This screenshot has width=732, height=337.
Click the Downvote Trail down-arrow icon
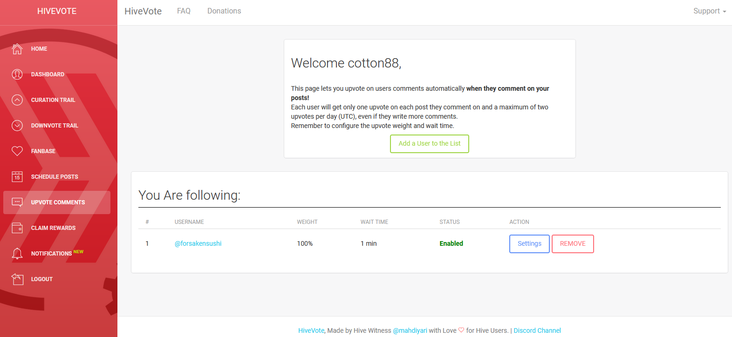coord(17,126)
